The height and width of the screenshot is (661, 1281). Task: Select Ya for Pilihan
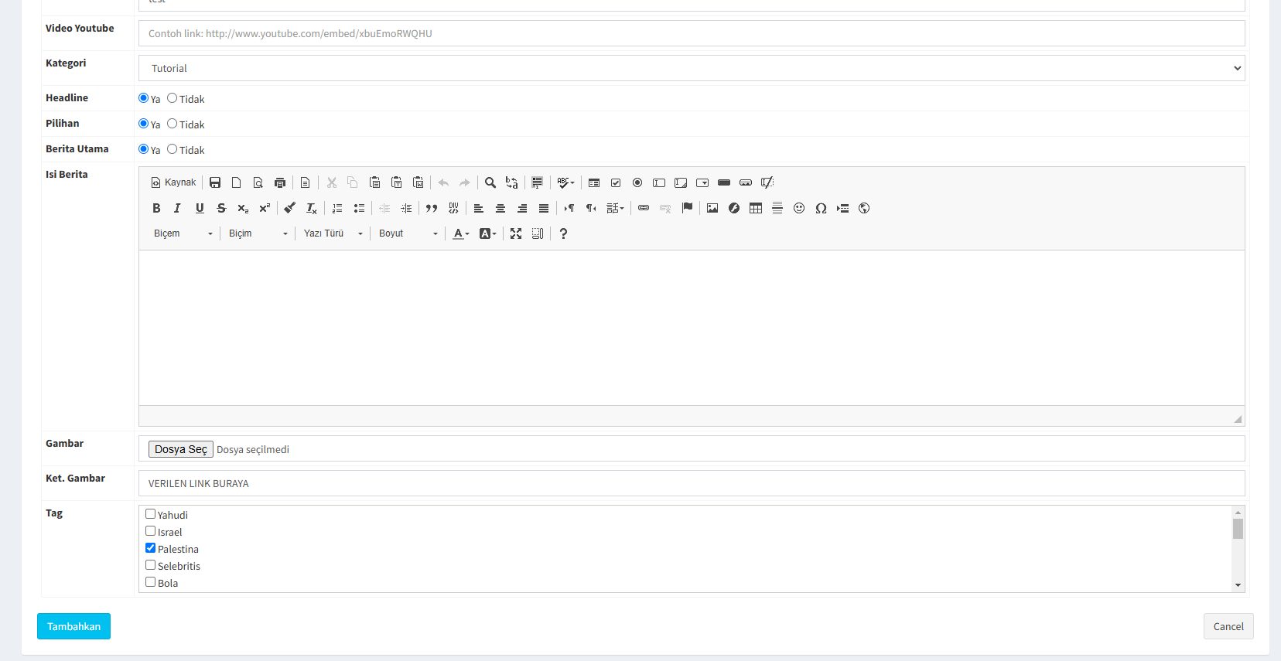[143, 124]
